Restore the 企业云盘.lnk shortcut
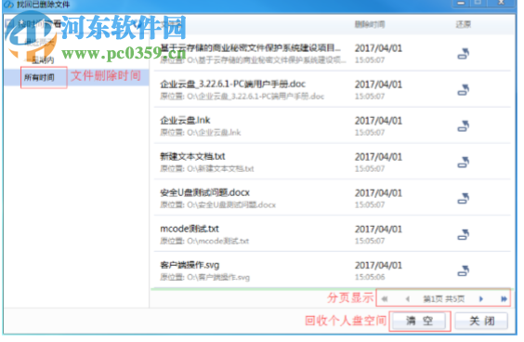Viewport: 524px width, 342px height. tap(464, 126)
